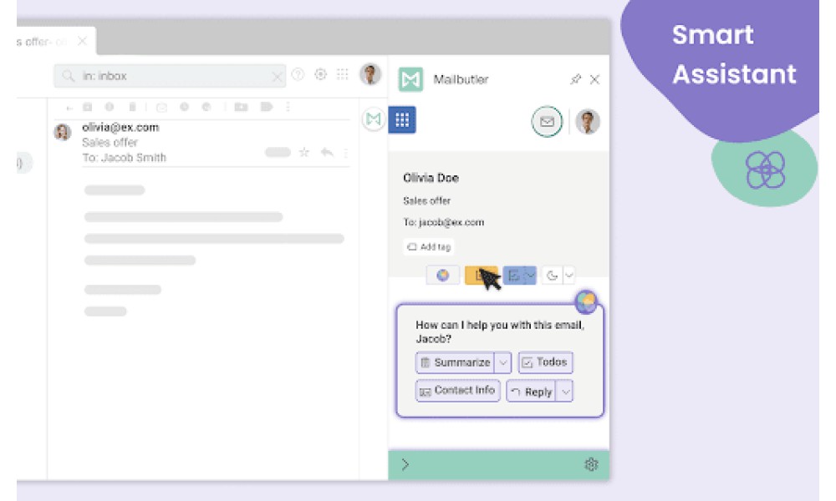Click the Todos button
This screenshot has height=501, width=836.
click(x=545, y=362)
